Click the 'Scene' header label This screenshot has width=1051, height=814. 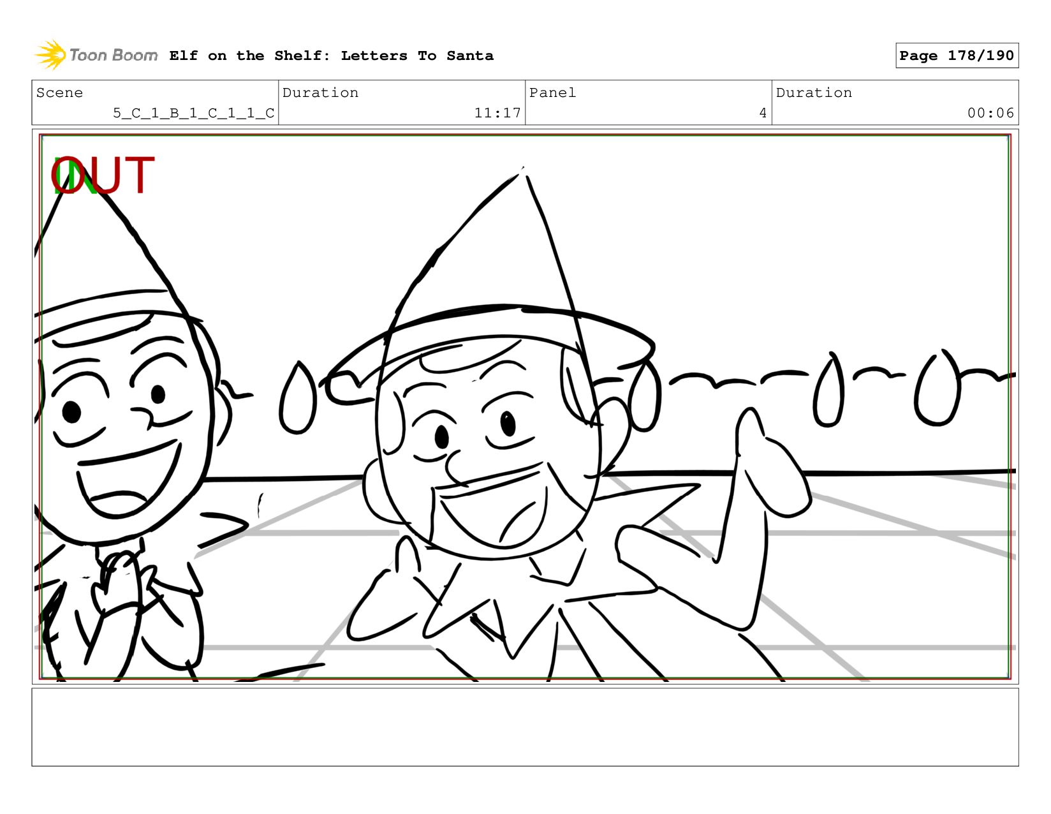(59, 93)
